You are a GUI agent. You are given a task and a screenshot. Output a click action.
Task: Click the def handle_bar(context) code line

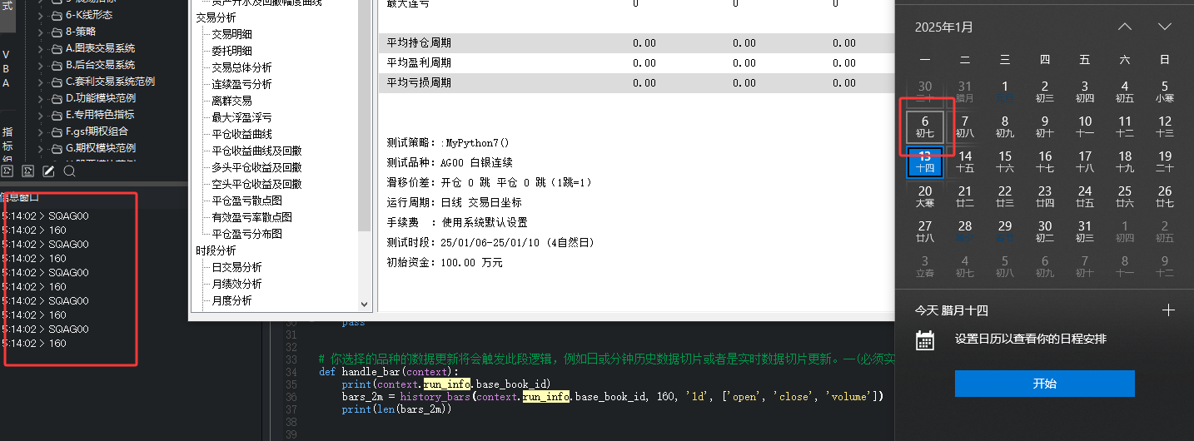(x=389, y=372)
